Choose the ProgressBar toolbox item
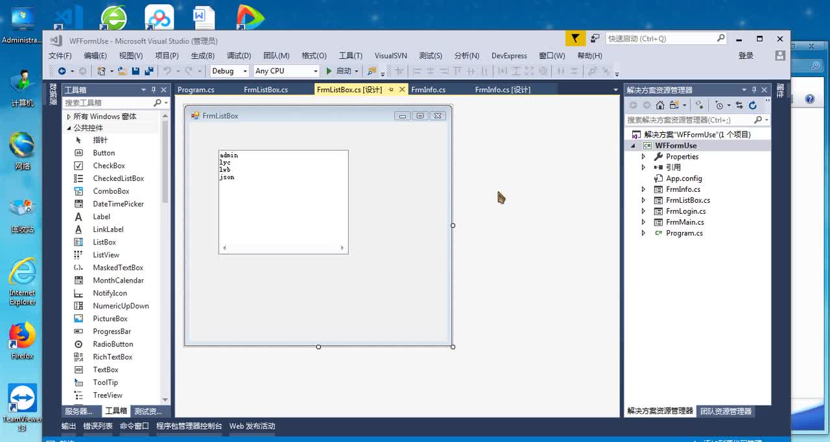830x442 pixels. pos(112,331)
